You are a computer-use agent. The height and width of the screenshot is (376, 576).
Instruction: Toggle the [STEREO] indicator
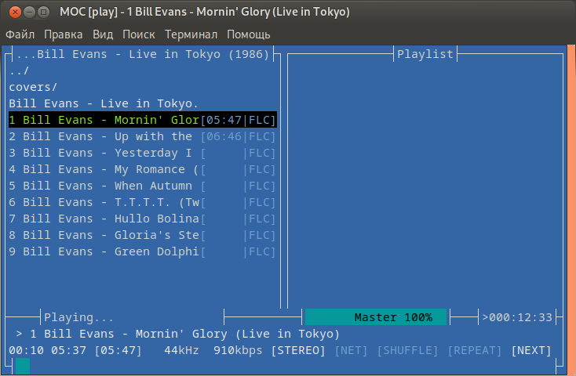point(298,350)
